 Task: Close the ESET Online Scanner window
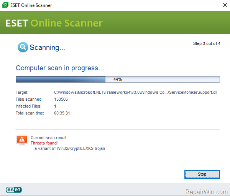pos(225,5)
